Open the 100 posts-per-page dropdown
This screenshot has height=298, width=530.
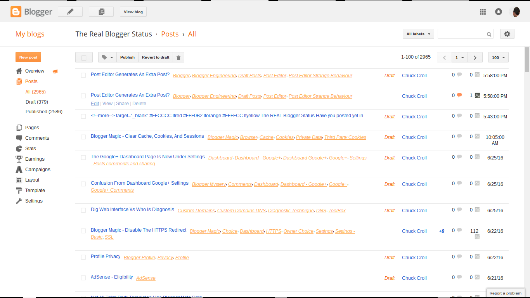pos(498,57)
